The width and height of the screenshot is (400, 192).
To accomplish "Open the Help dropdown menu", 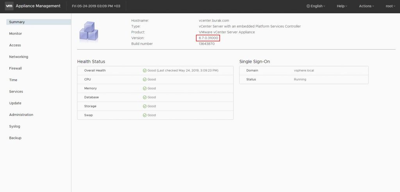I will coord(342,6).
